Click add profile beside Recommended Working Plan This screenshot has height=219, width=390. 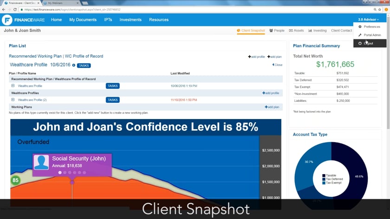[256, 57]
